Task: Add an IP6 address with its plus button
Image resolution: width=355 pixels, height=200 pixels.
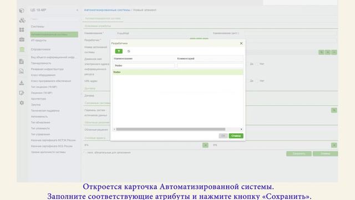Action: pos(334,145)
